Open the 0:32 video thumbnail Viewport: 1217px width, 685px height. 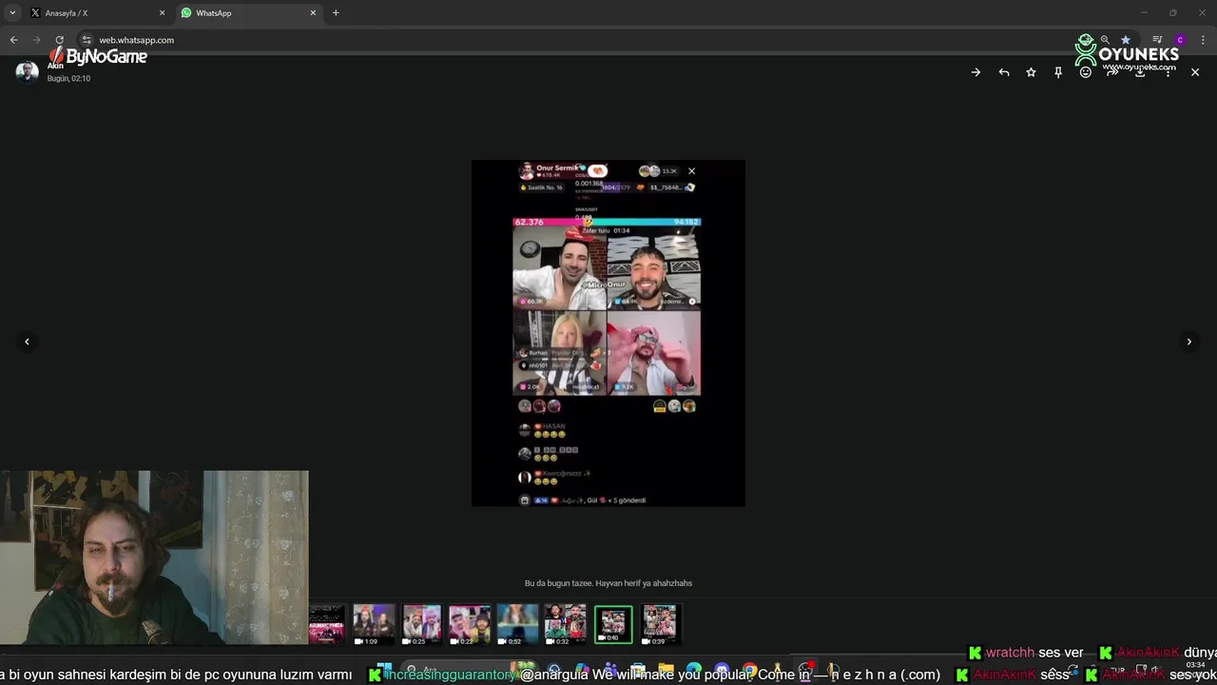pos(565,624)
